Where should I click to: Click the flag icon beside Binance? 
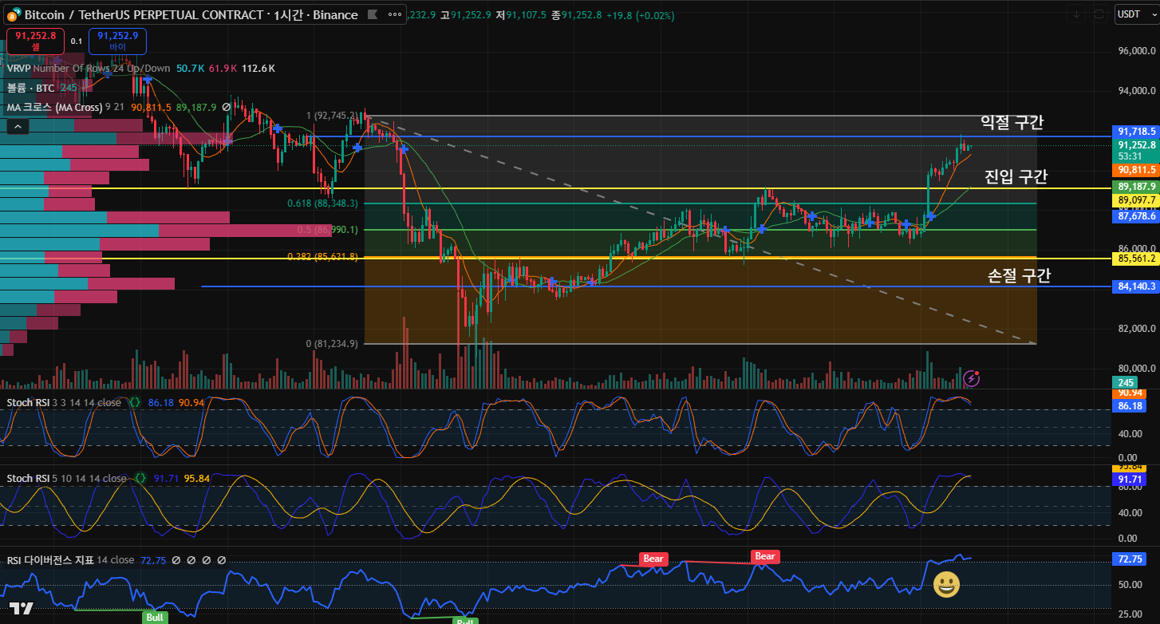[372, 14]
